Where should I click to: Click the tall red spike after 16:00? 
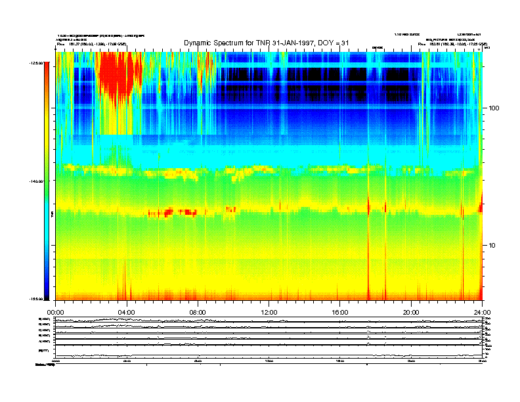pos(368,246)
